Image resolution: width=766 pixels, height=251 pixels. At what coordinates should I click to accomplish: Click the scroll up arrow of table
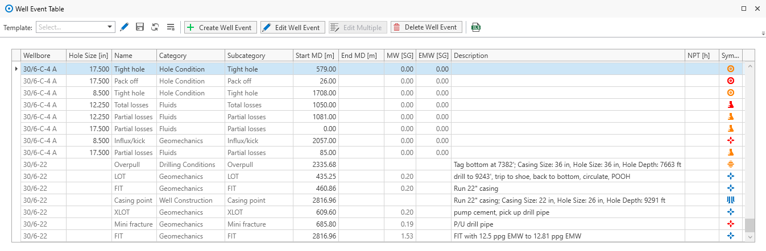[749, 66]
